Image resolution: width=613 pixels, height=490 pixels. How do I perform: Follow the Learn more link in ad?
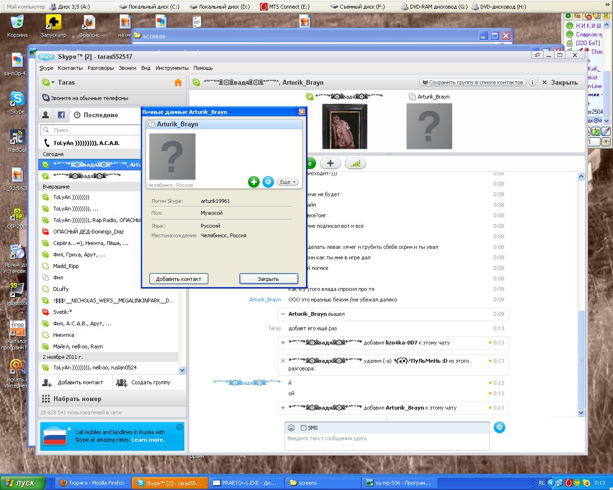tap(148, 440)
